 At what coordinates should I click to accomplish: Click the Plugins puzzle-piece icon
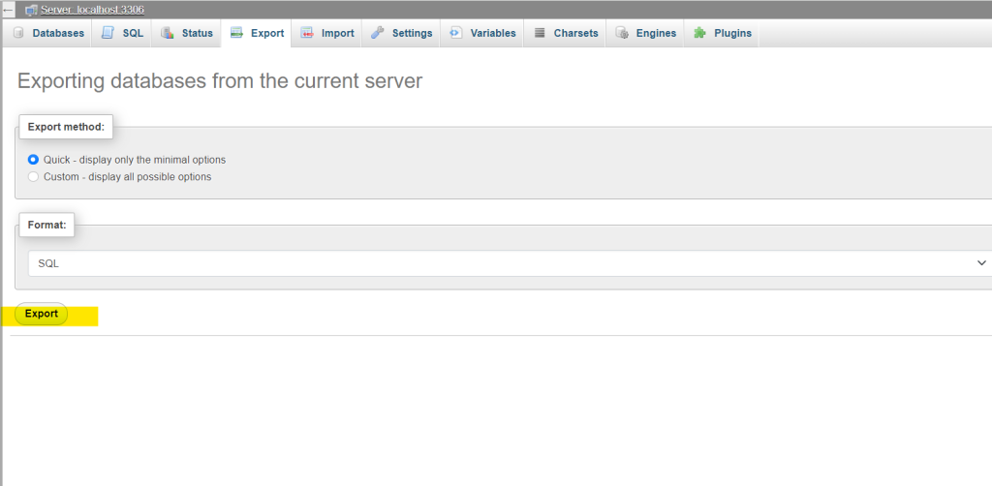click(699, 33)
